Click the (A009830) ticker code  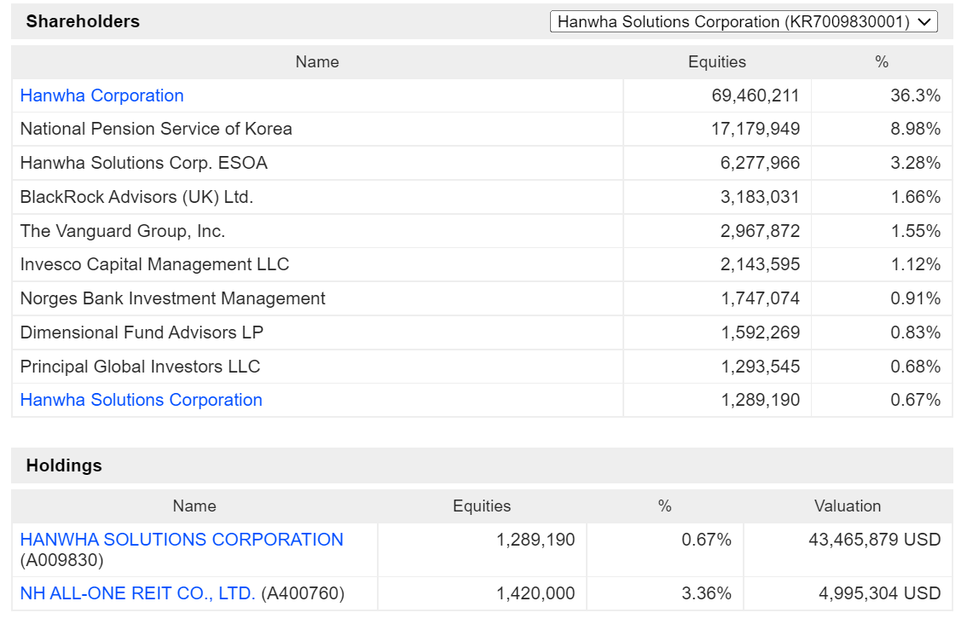pos(61,560)
